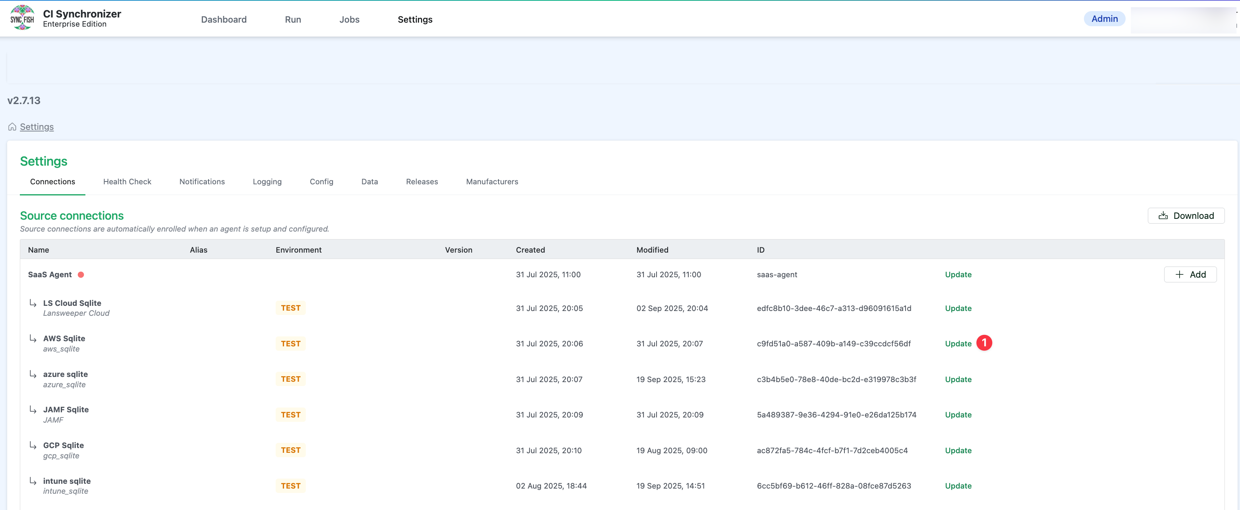Click the child arrow icon for azure sqlite
The height and width of the screenshot is (510, 1240).
(33, 374)
